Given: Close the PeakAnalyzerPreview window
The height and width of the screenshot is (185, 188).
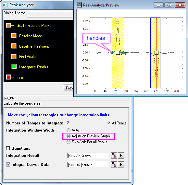Looking at the screenshot, I should [180, 5].
